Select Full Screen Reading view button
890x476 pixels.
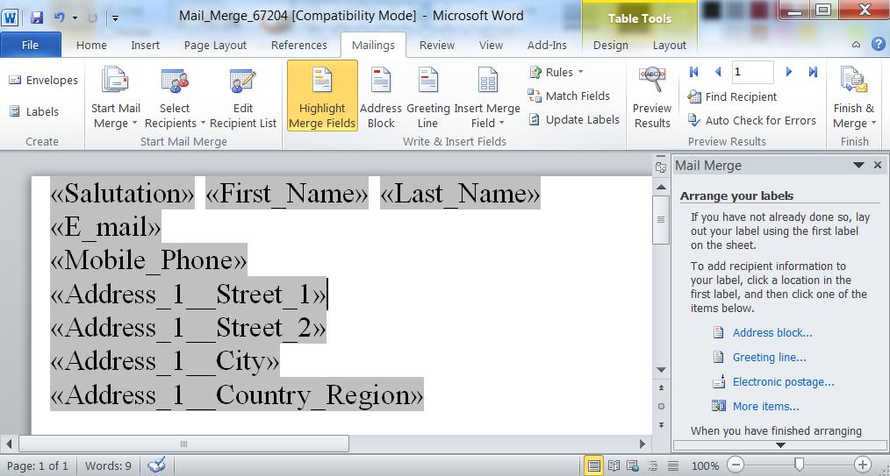[614, 465]
